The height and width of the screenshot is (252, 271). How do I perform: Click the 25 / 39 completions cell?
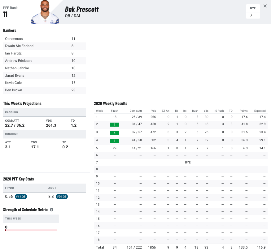tap(137, 117)
